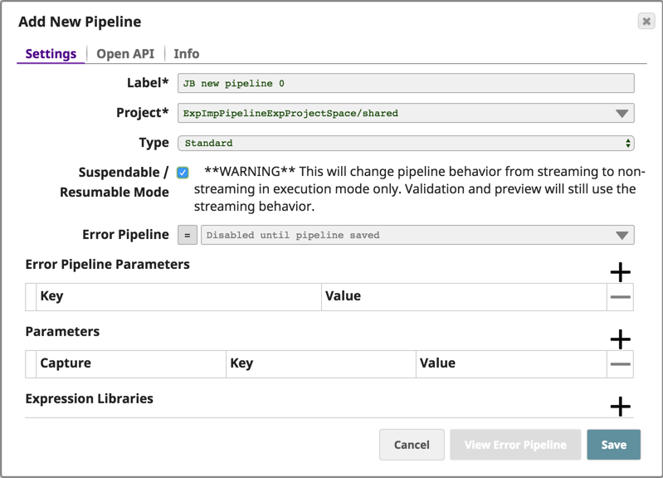The image size is (663, 478).
Task: Click the Expression Libraries heading
Action: pyautogui.click(x=90, y=398)
